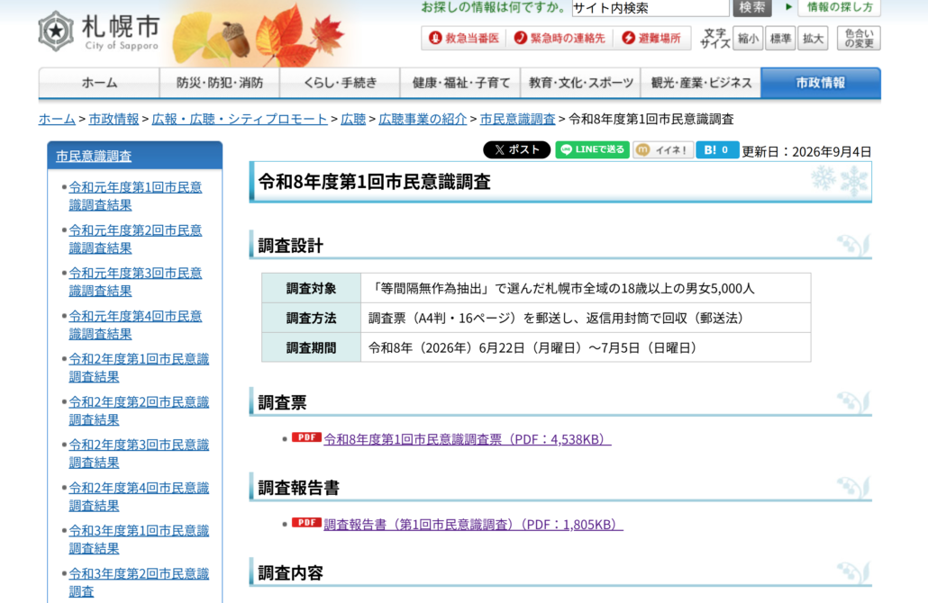The height and width of the screenshot is (603, 928).
Task: Send page via LINEで送る button
Action: point(593,149)
